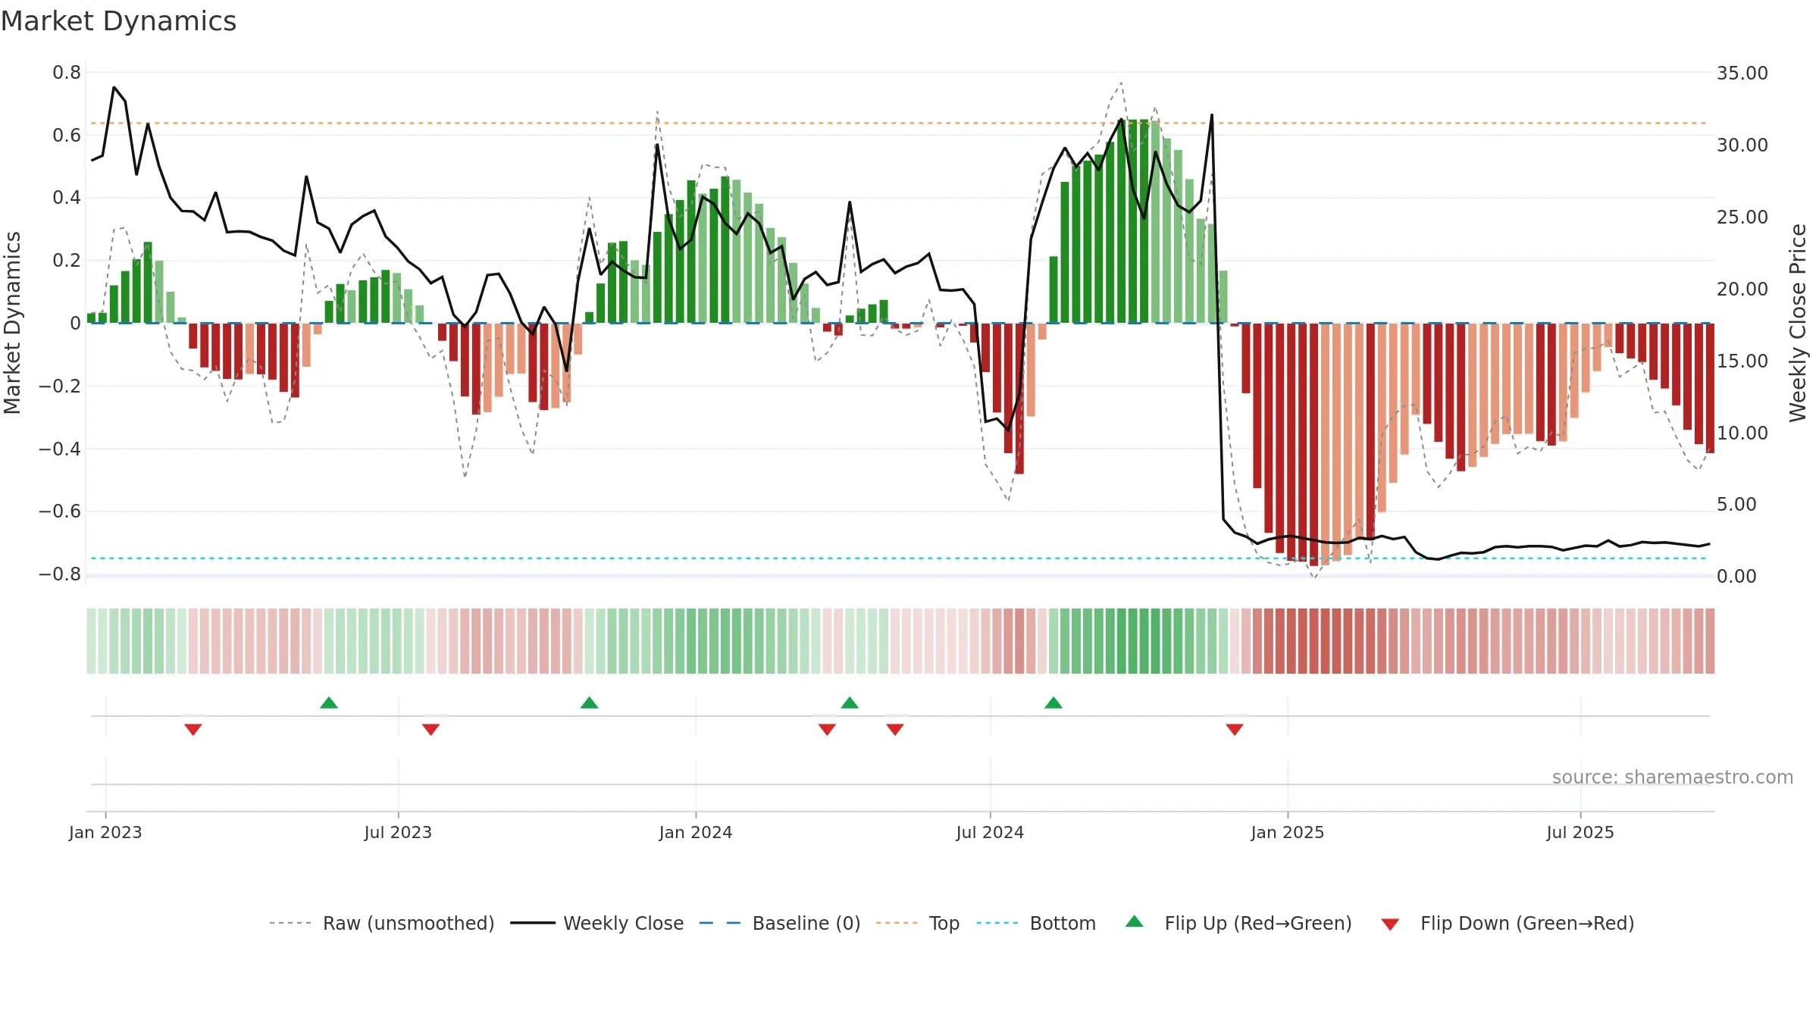
Task: Click the green Flip Up triangle near May 2023
Action: pyautogui.click(x=329, y=702)
